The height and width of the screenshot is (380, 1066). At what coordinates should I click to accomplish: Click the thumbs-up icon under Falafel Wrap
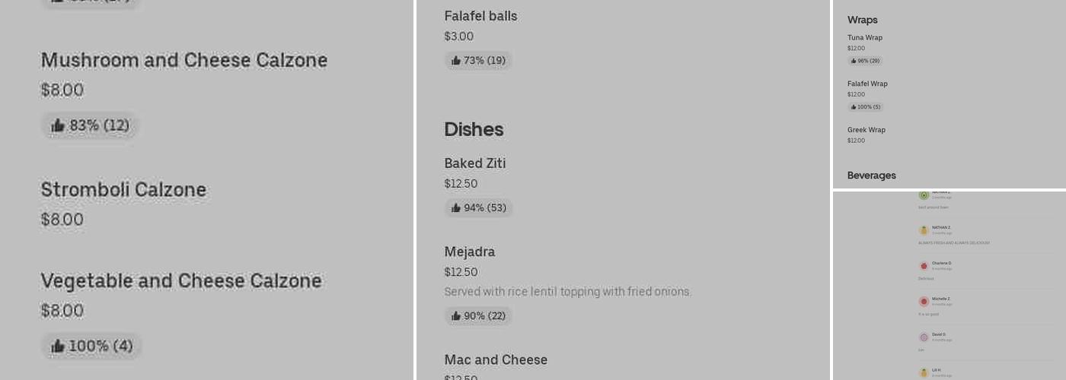(x=854, y=107)
